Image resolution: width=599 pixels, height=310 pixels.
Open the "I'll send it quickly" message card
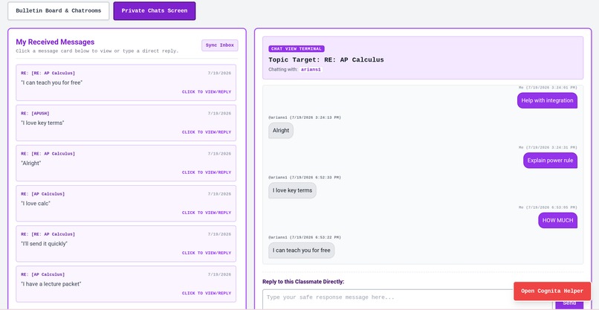coord(126,244)
